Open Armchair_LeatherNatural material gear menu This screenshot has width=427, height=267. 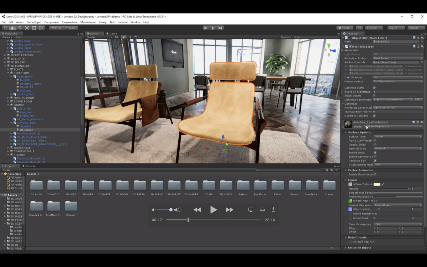tap(422, 122)
